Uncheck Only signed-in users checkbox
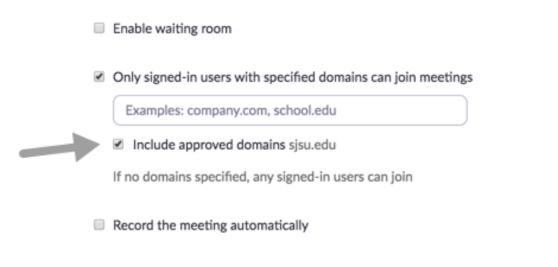This screenshot has width=558, height=267. tap(99, 77)
